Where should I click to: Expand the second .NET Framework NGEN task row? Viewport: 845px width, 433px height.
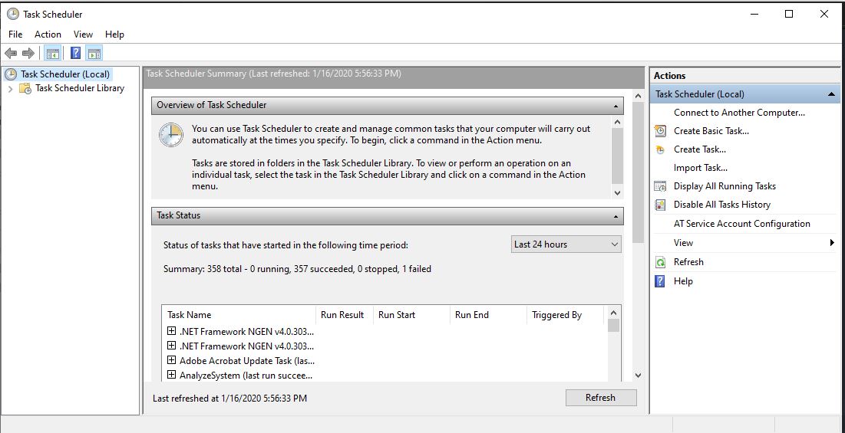pos(171,346)
